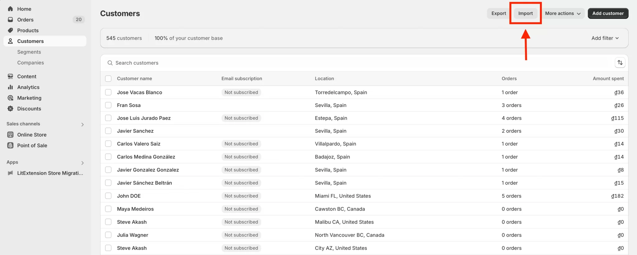Open customer Javier Gonzalez Gonzalez

pos(148,170)
